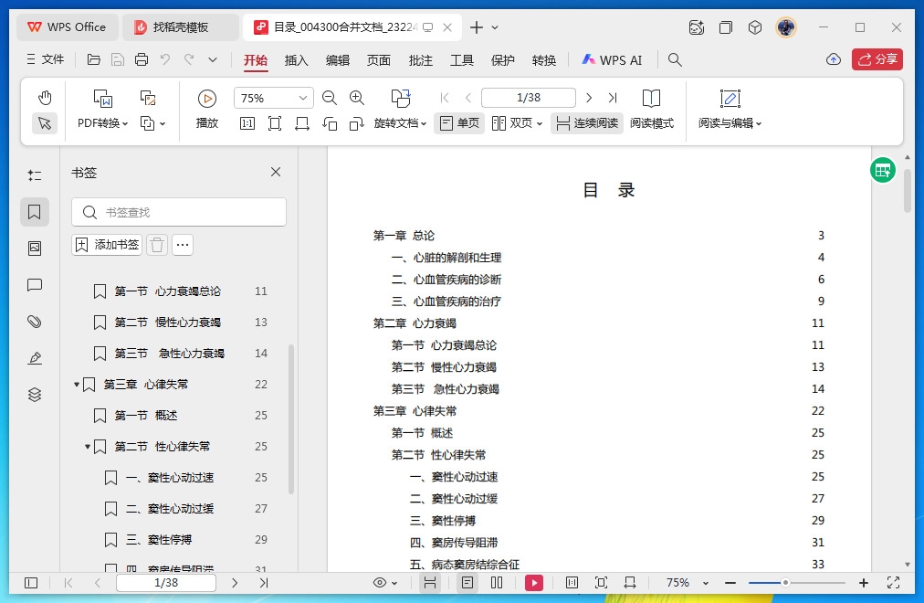Click the 分享 share button
924x603 pixels.
(877, 59)
